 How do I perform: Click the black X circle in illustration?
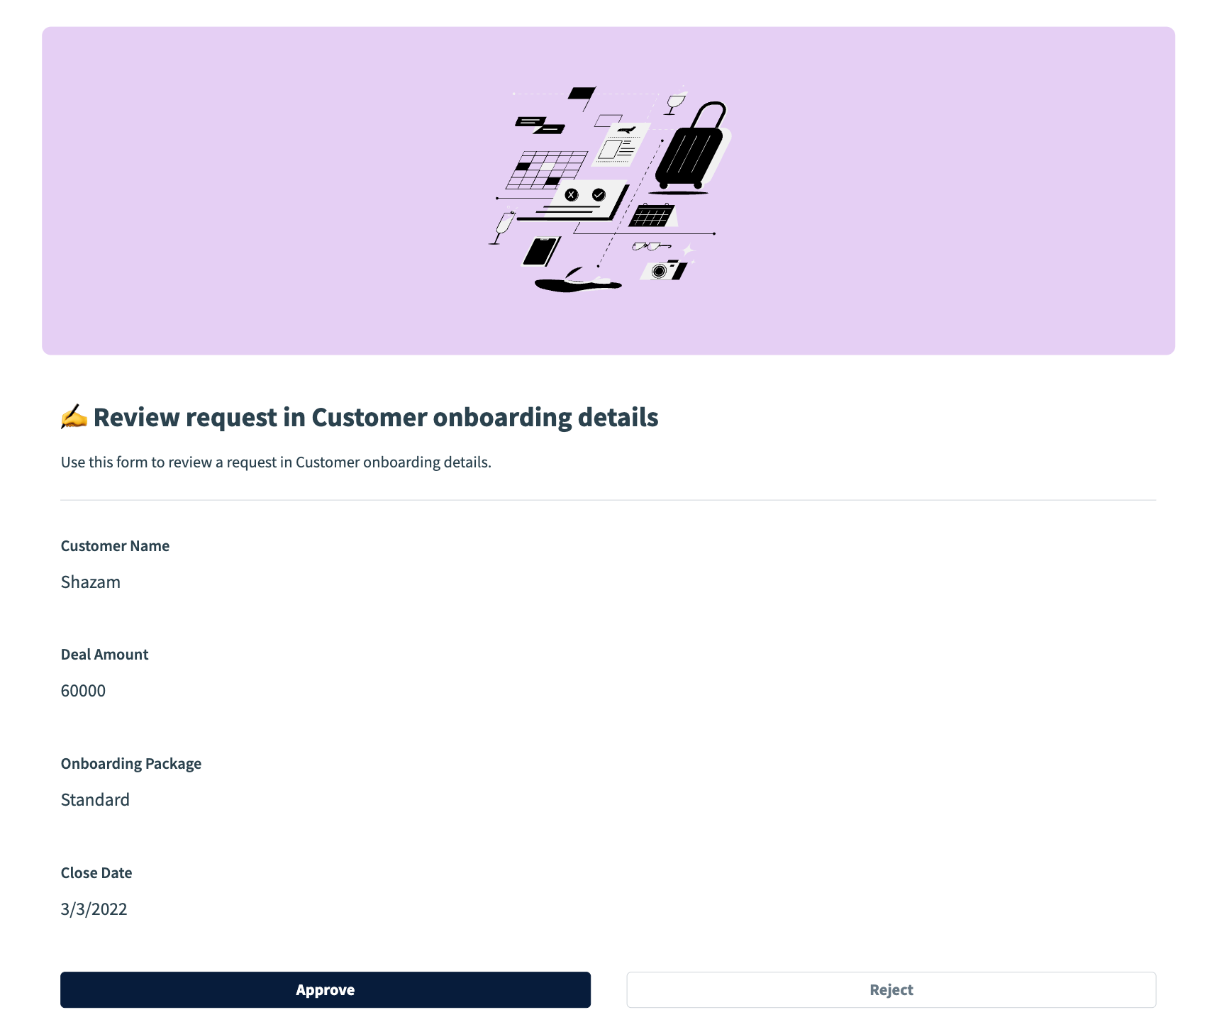point(572,195)
